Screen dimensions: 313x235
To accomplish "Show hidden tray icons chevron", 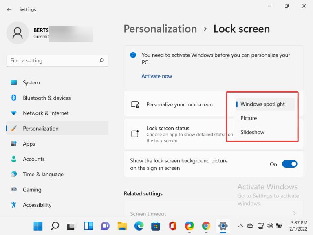I will (241, 226).
